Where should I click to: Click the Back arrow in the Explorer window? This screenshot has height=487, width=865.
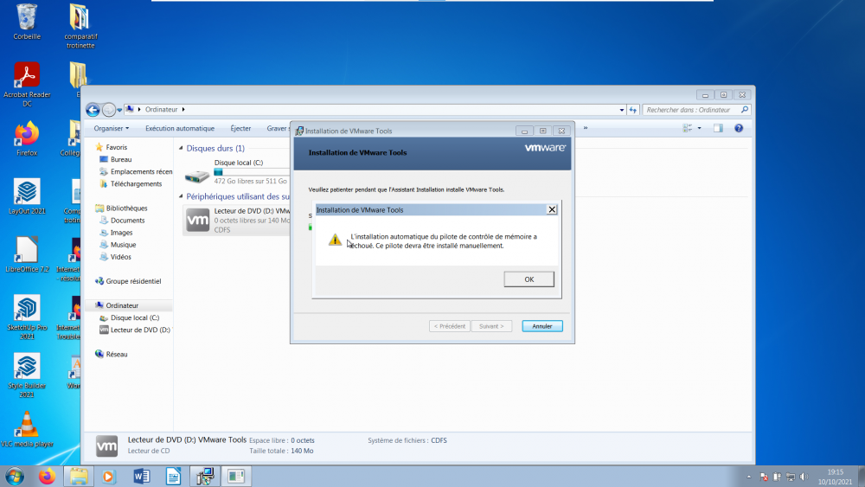coord(93,110)
